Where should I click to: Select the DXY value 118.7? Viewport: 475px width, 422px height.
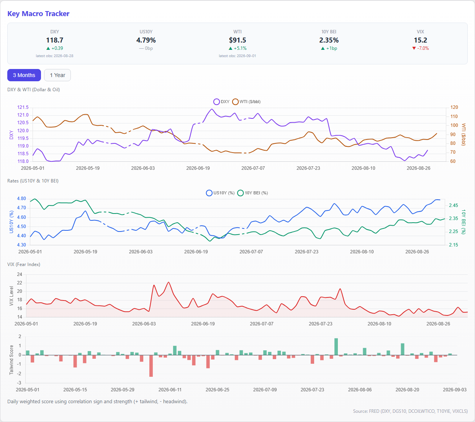55,40
